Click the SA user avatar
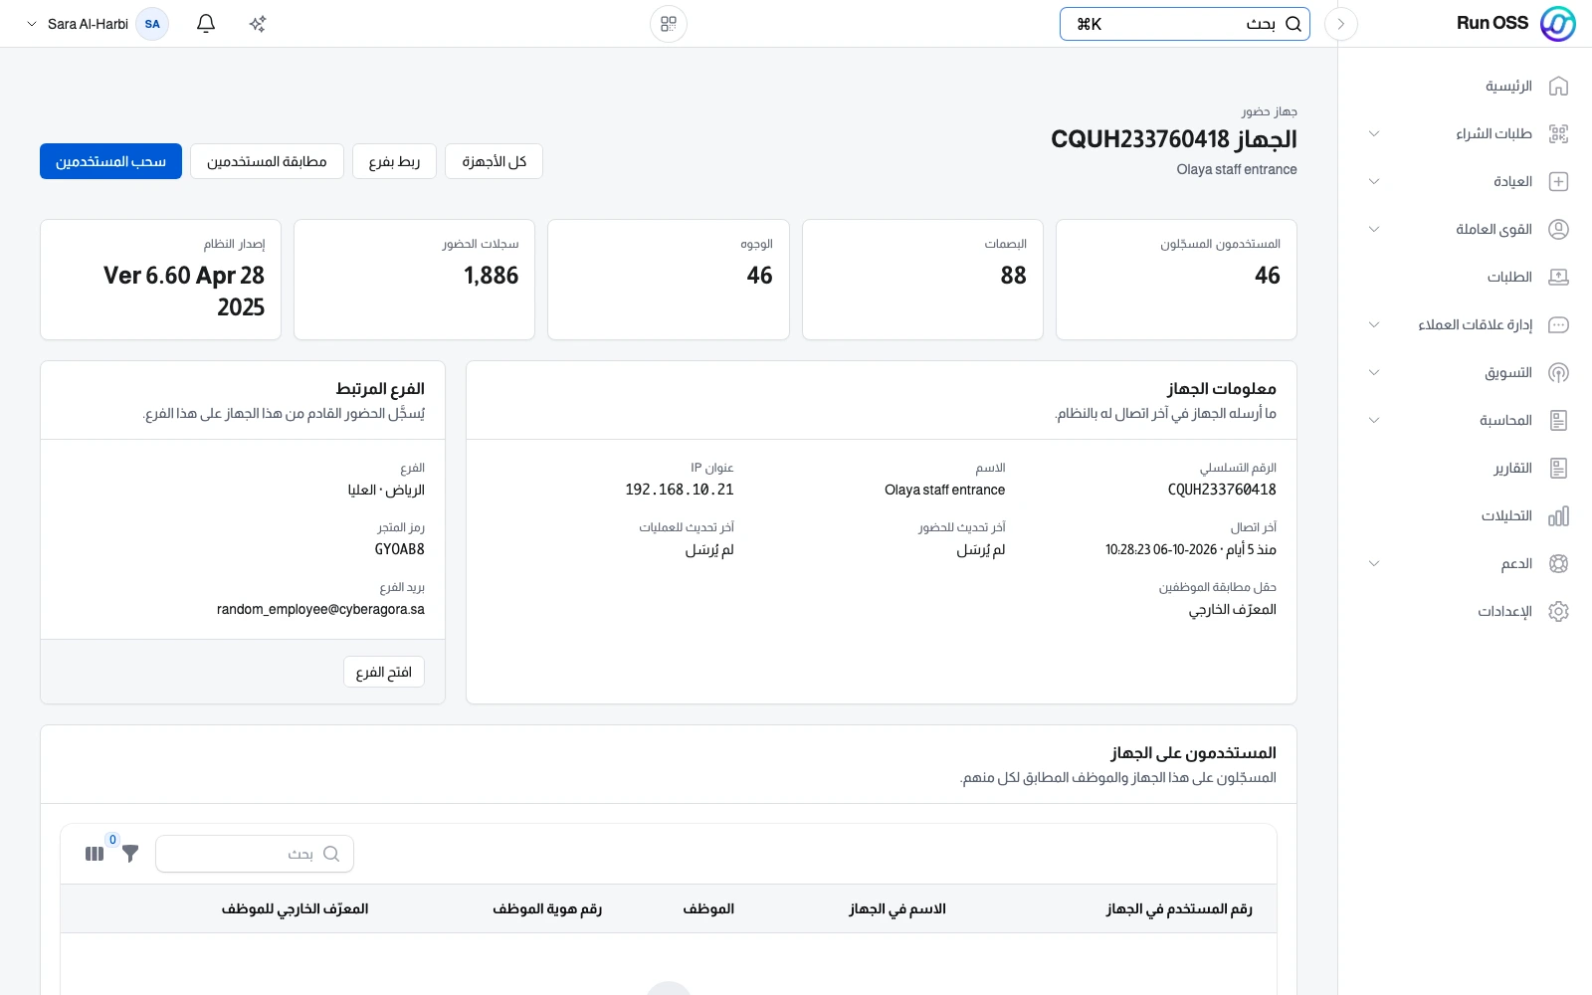This screenshot has height=995, width=1592. coord(152,24)
